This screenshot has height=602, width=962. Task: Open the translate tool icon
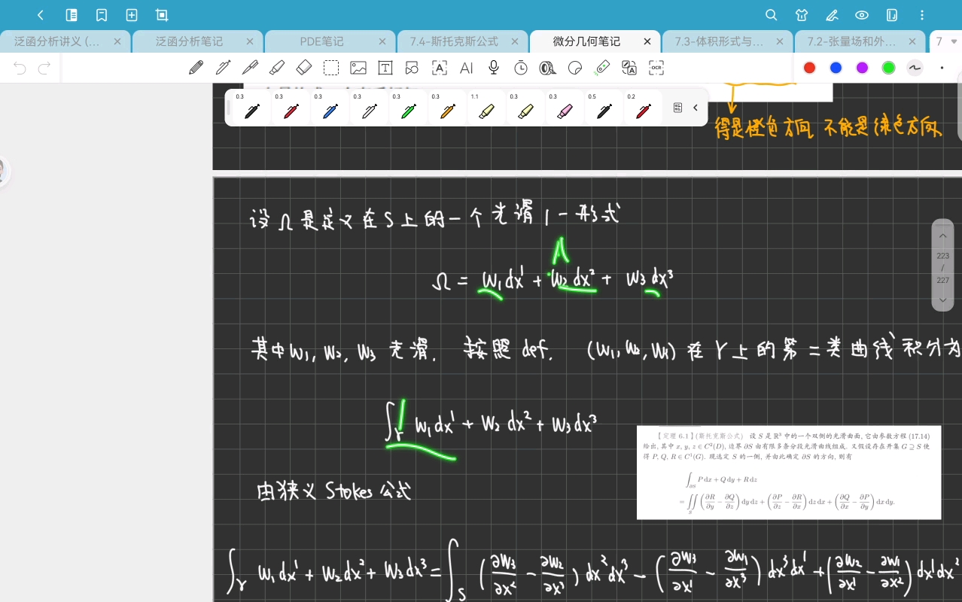tap(629, 68)
